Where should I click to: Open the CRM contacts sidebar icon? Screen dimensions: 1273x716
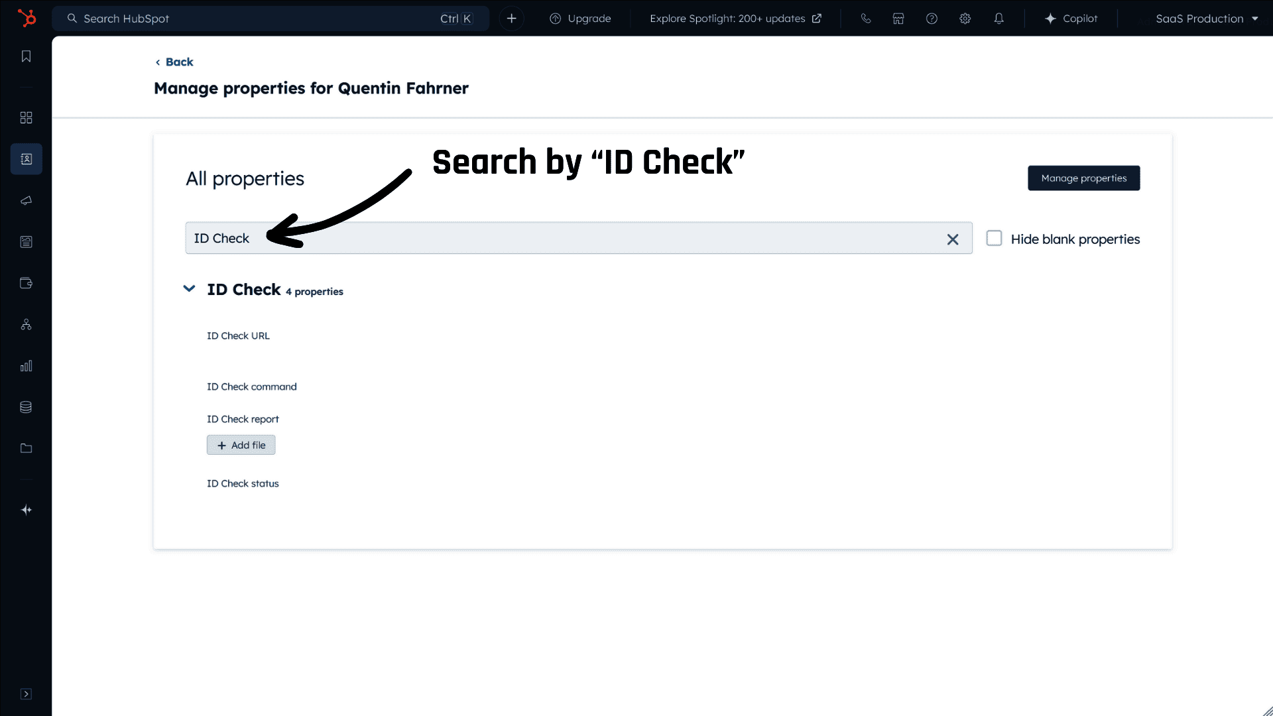26,159
